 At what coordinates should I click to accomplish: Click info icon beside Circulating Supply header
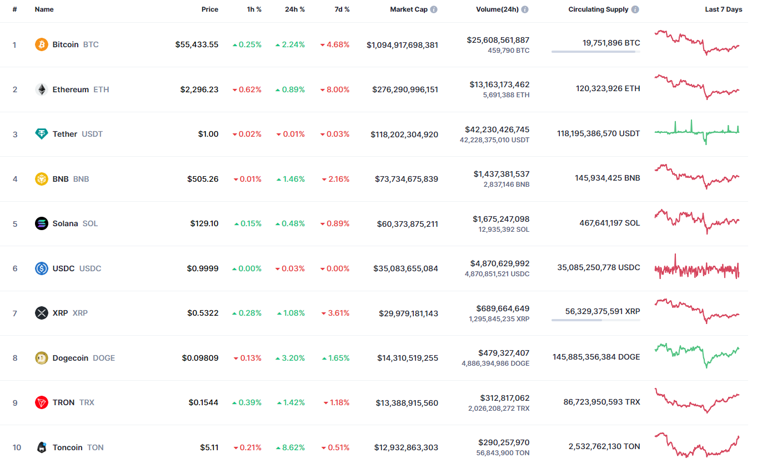(x=635, y=9)
